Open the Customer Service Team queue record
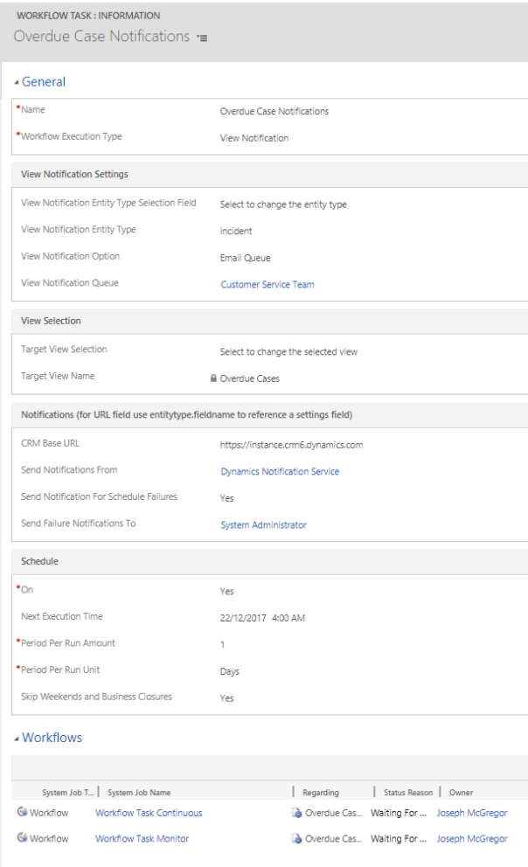This screenshot has width=528, height=867. [265, 283]
